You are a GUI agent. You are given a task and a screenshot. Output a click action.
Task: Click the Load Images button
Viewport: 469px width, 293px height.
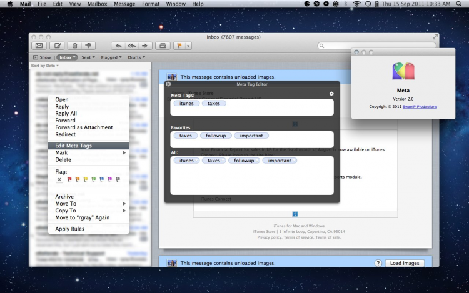coord(405,263)
